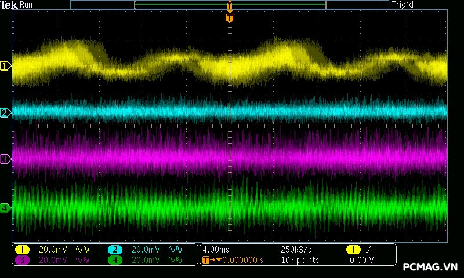
Task: Click the 0.00 V trigger level readout
Action: pyautogui.click(x=361, y=260)
